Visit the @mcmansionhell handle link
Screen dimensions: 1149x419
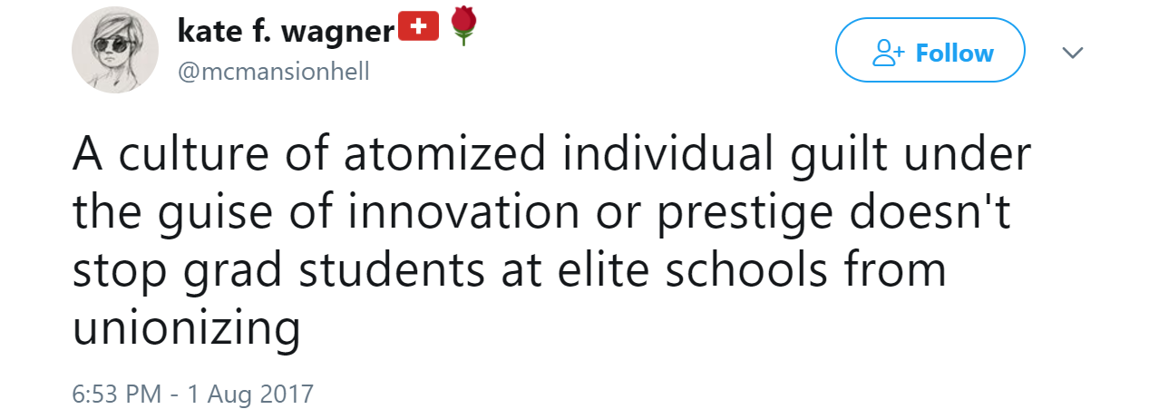click(x=273, y=71)
